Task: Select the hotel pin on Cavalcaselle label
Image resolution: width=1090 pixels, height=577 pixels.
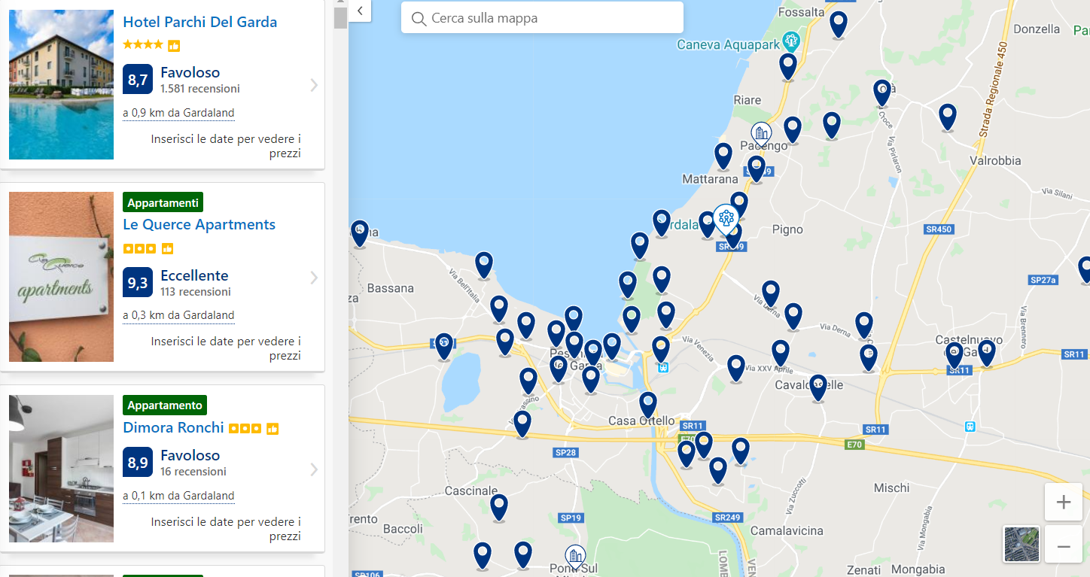Action: point(818,387)
